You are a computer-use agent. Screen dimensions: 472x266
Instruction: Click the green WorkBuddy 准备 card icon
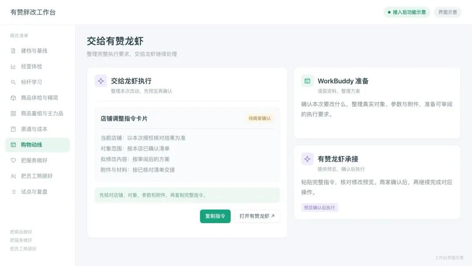point(307,81)
